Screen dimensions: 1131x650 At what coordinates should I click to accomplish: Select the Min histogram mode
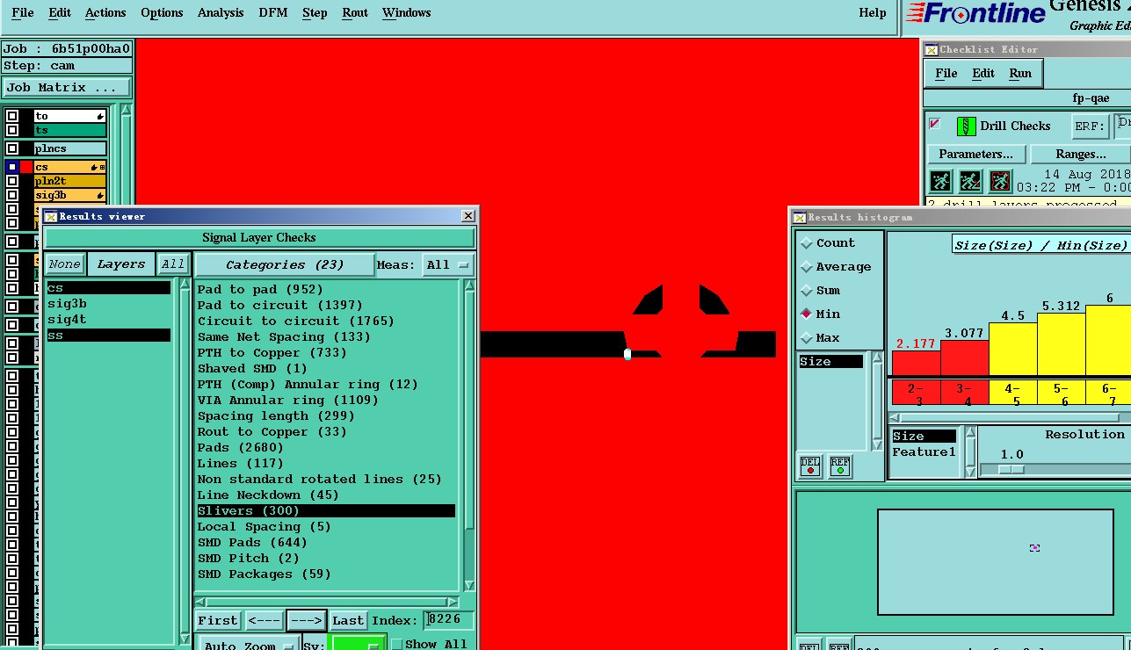tap(807, 314)
